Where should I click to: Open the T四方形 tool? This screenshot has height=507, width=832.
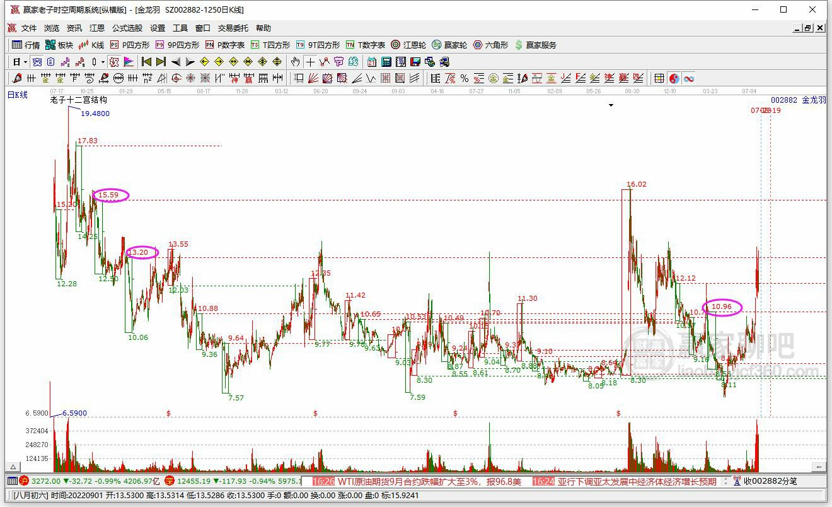(270, 45)
